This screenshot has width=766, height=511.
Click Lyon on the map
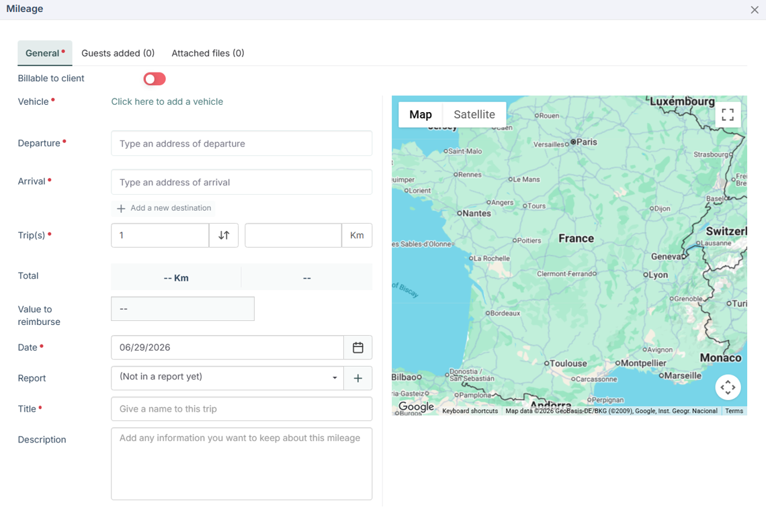click(x=656, y=275)
